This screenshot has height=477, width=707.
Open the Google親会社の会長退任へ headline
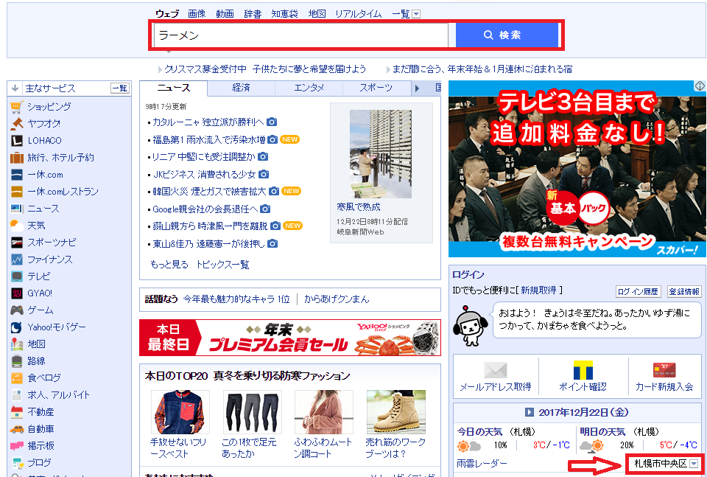[205, 209]
